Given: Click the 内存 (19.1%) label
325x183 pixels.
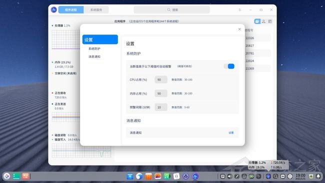Looking at the screenshot, I should [x=62, y=62].
